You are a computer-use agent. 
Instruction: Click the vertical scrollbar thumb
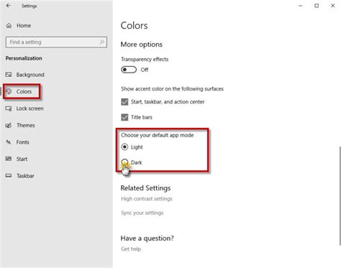[340, 196]
